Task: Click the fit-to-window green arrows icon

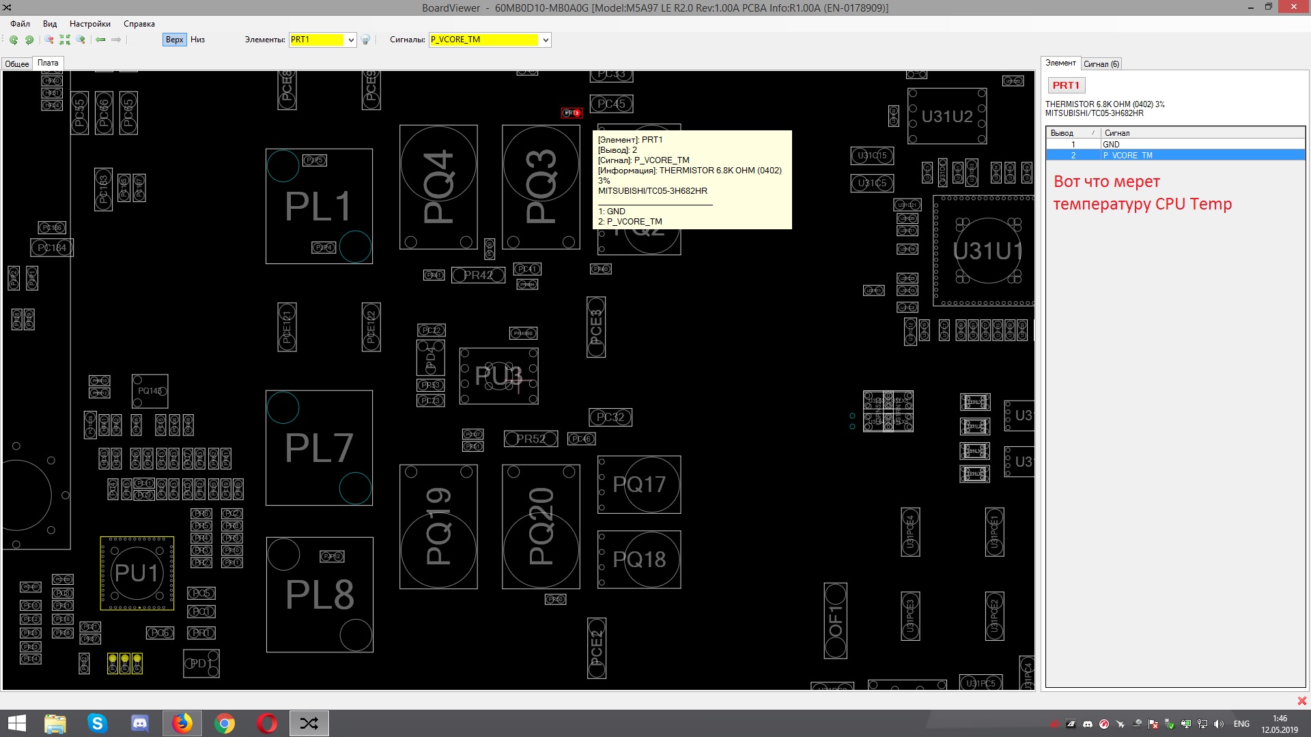Action: [65, 40]
